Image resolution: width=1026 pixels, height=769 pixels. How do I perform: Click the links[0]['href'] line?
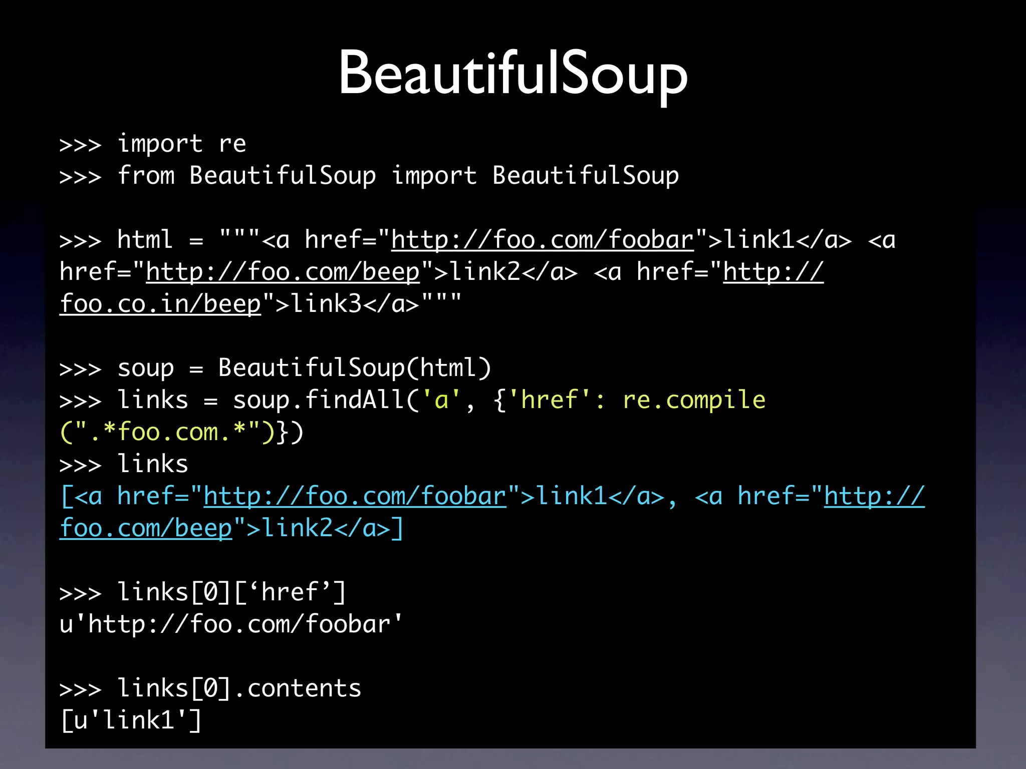(x=203, y=592)
